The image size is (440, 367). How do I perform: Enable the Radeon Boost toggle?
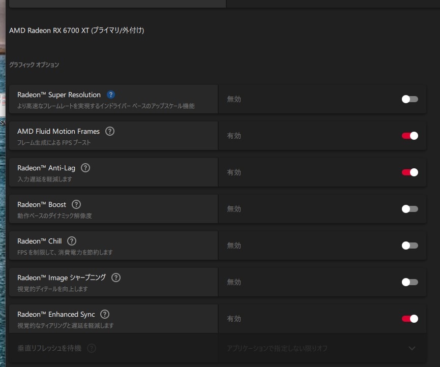click(x=409, y=209)
